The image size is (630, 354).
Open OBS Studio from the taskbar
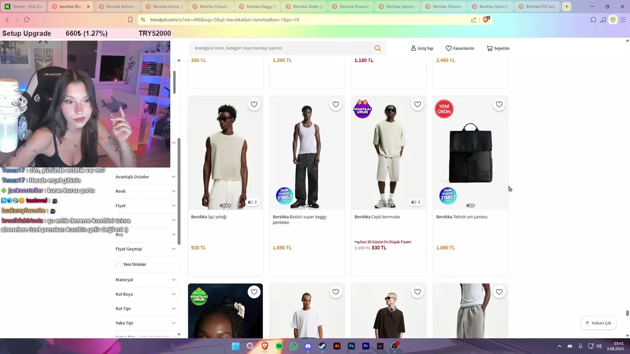pos(395,346)
